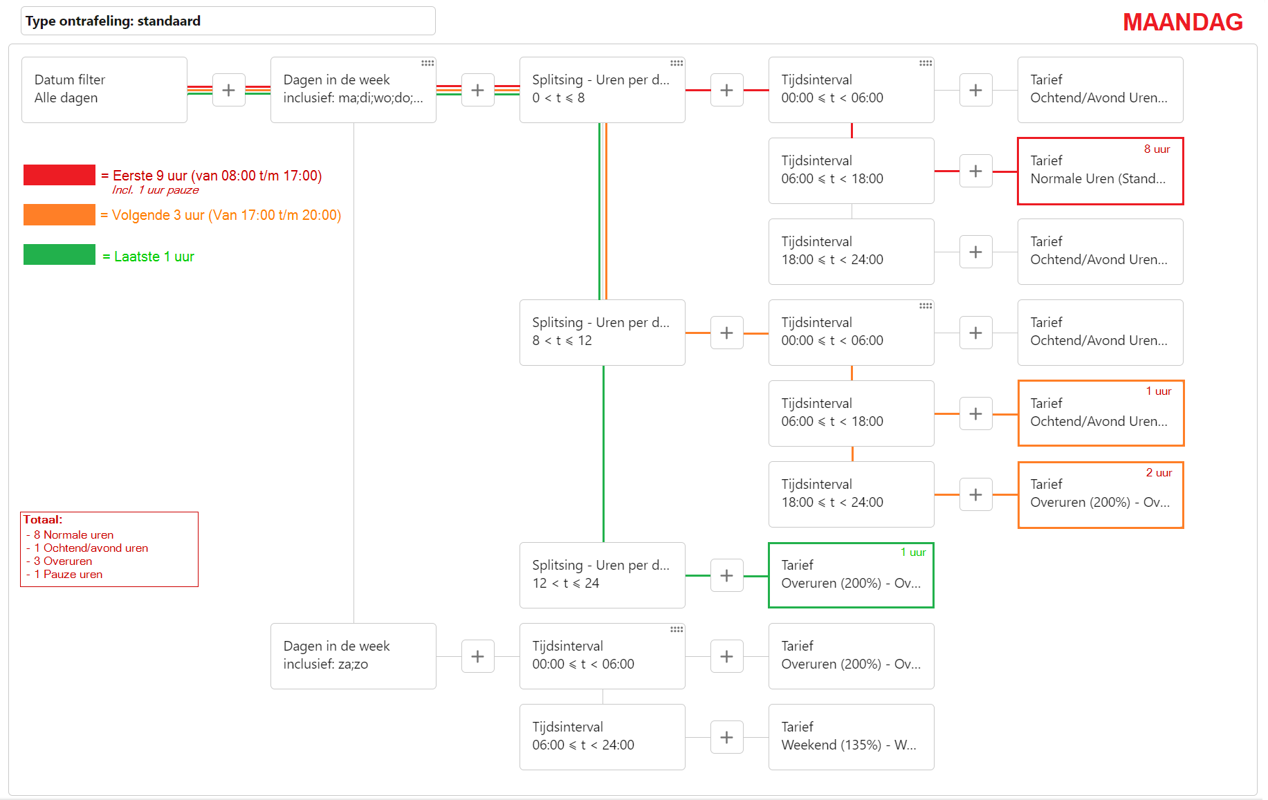Click plus next to Tijdsinterval 06:00–18:00 Normale Uren

[x=976, y=171]
